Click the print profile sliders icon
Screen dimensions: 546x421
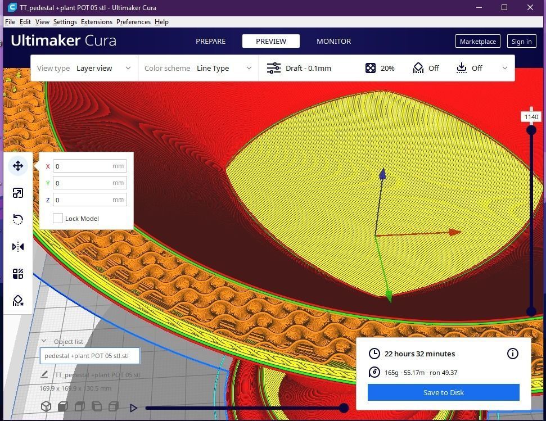(274, 68)
